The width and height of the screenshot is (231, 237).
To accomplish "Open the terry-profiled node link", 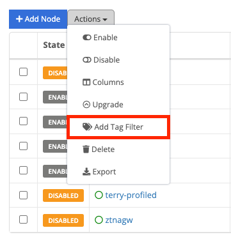I will 131,195.
